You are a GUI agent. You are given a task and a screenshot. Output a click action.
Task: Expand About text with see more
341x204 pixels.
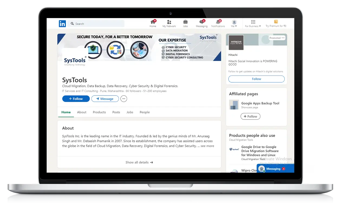point(207,146)
